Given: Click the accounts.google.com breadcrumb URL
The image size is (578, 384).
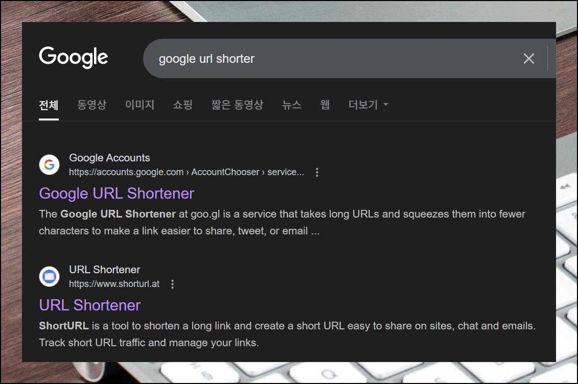Looking at the screenshot, I should pyautogui.click(x=187, y=172).
